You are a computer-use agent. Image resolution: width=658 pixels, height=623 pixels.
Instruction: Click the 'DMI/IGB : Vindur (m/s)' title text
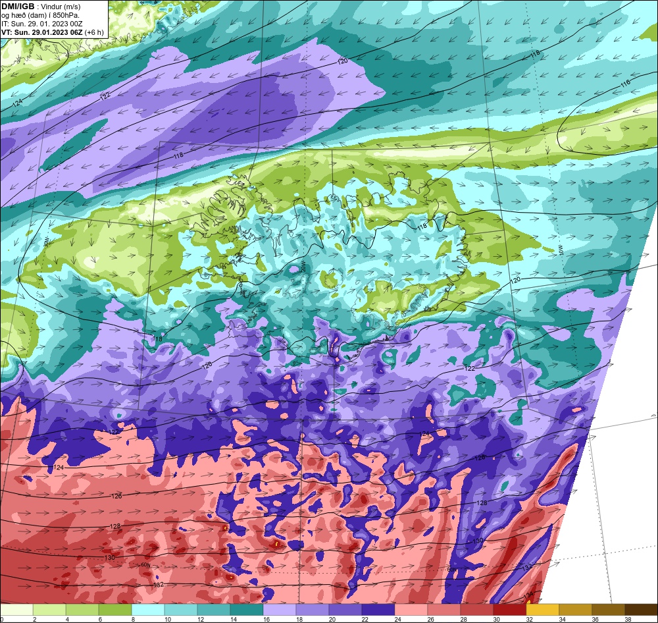pyautogui.click(x=41, y=7)
